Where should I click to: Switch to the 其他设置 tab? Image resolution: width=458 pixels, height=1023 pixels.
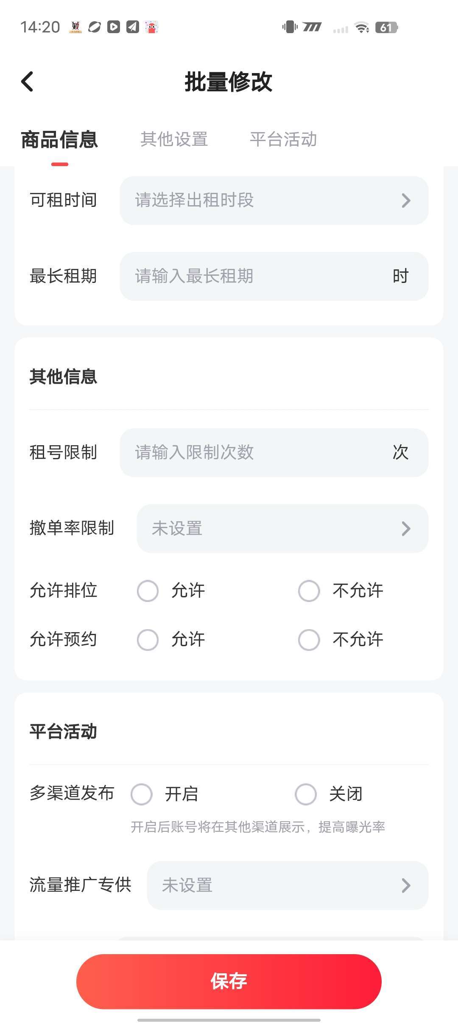click(174, 139)
